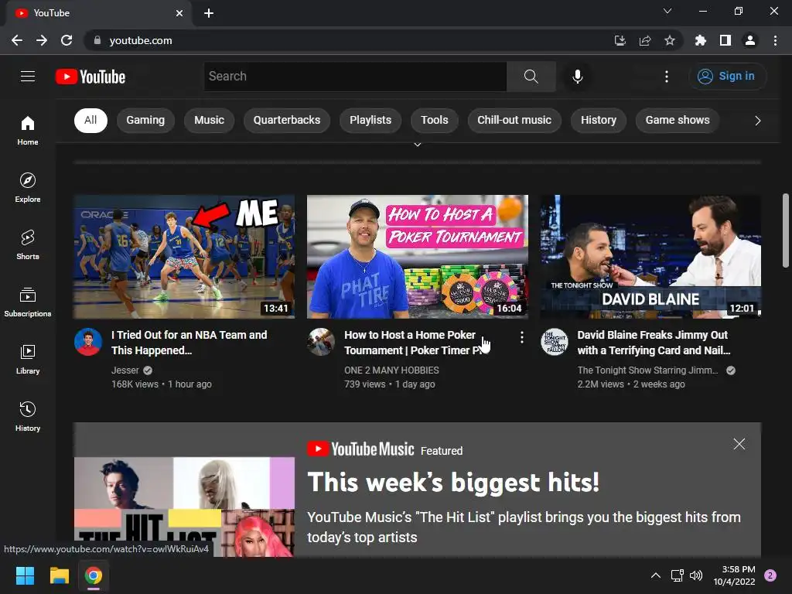Show more filter chips arrow
Image resolution: width=792 pixels, height=594 pixels.
coord(757,121)
